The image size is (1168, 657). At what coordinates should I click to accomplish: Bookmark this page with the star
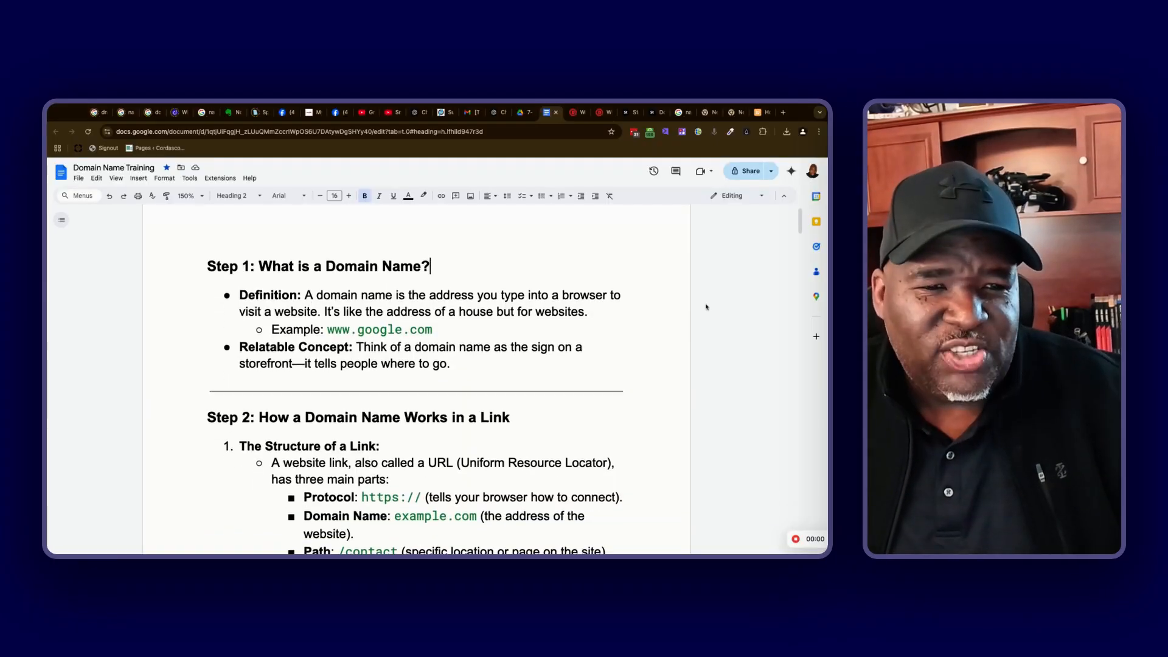pyautogui.click(x=611, y=131)
